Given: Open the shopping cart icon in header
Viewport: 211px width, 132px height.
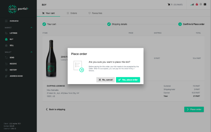Looking at the screenshot, I should 169,5.
